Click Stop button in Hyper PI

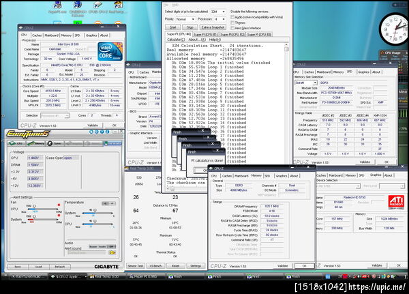(x=190, y=27)
